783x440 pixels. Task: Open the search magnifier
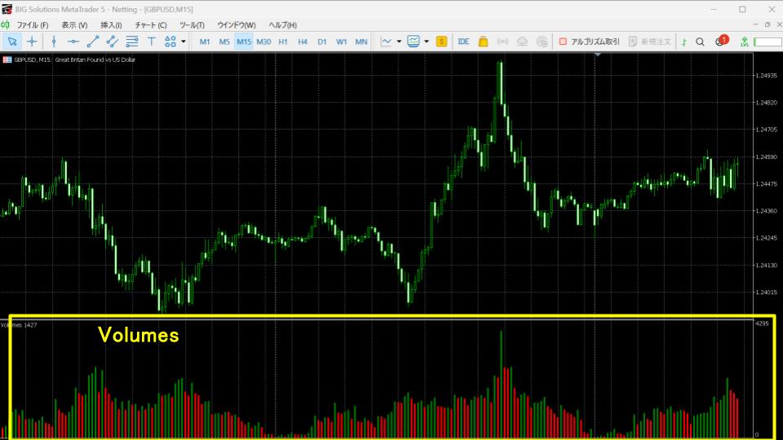point(700,42)
